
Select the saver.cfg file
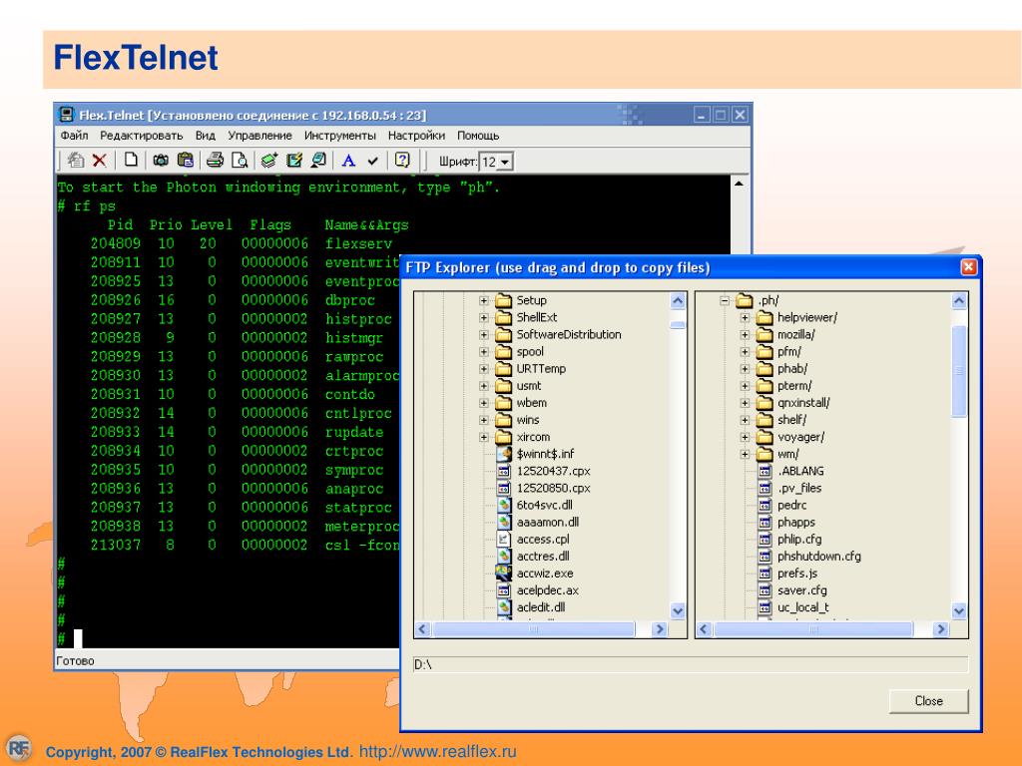tap(801, 590)
